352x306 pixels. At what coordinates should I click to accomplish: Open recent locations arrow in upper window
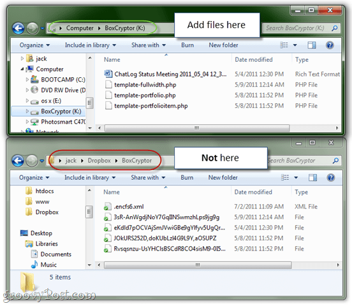click(42, 29)
